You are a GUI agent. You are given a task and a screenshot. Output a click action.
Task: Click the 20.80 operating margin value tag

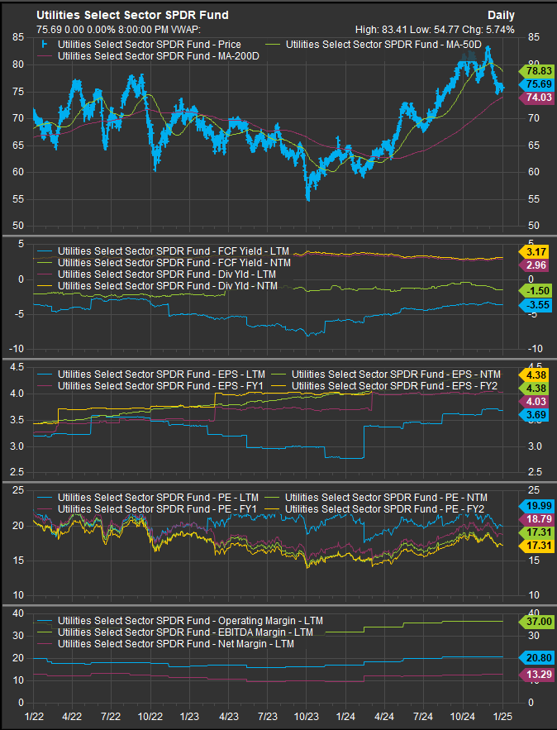coord(536,658)
